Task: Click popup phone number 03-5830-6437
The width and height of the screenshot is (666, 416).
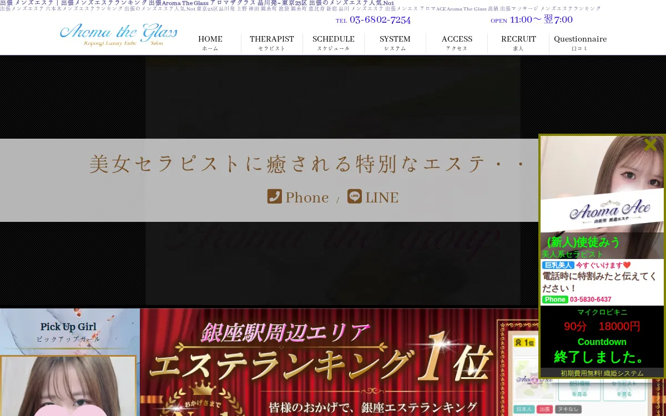Action: [591, 300]
